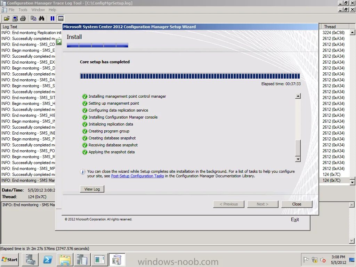Image resolution: width=356 pixels, height=267 pixels.
Task: Click the trace log tool app icon in the title bar
Action: (x=3, y=3)
